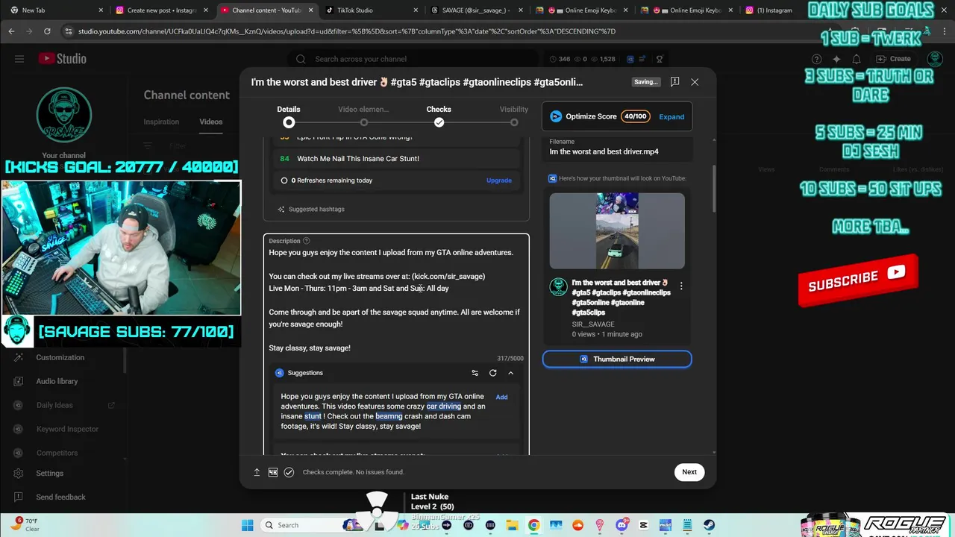
Task: Open CapCut from the taskbar
Action: click(643, 525)
